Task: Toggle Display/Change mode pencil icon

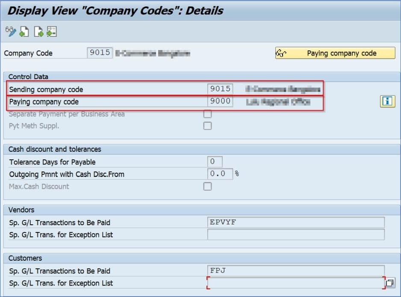Action: 11,32
